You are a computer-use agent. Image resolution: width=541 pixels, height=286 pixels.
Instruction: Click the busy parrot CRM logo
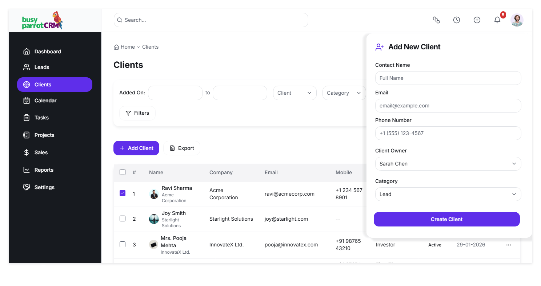(x=42, y=21)
